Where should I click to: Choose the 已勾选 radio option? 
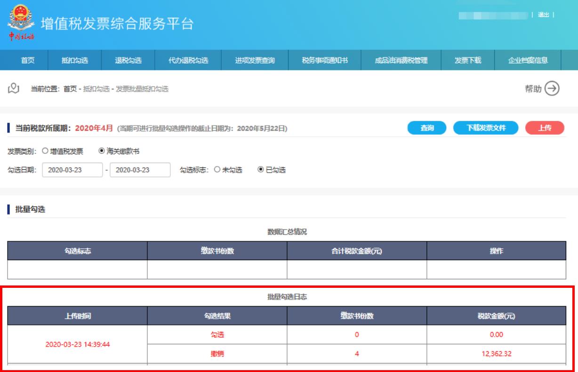click(260, 170)
